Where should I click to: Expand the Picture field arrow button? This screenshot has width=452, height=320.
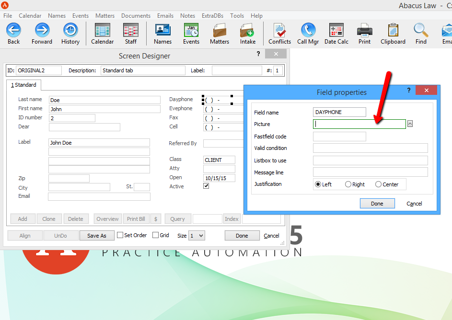click(410, 124)
